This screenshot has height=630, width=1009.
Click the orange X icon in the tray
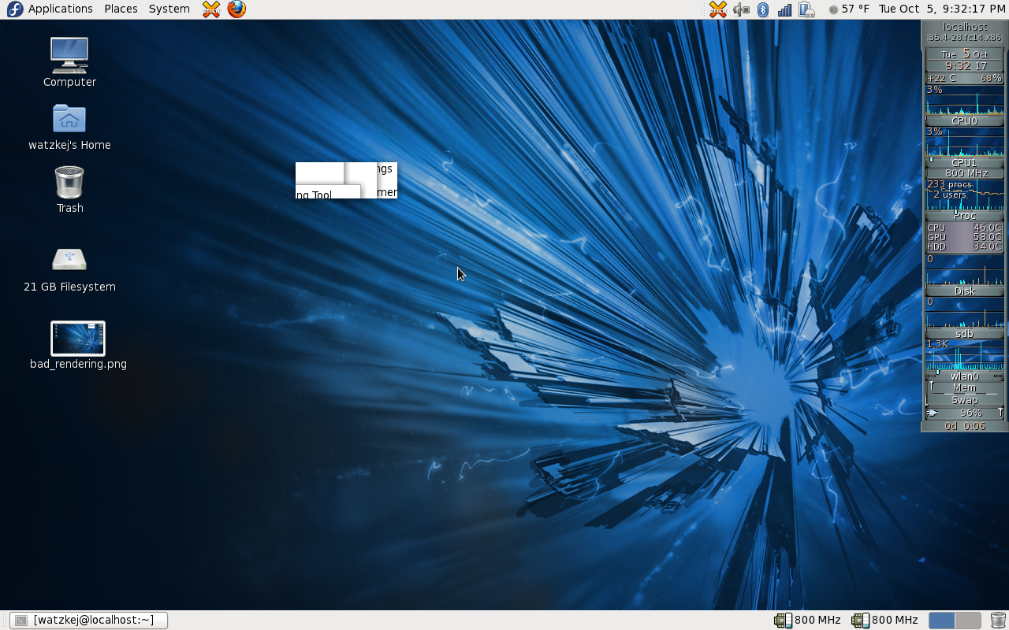(x=717, y=9)
